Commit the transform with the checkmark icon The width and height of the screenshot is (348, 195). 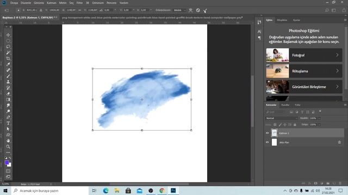click(205, 10)
